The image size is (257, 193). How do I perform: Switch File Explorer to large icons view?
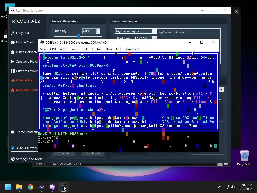click(x=226, y=164)
